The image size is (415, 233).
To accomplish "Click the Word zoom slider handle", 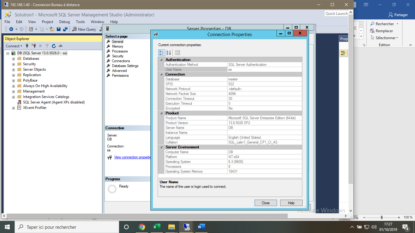I will 382,217.
